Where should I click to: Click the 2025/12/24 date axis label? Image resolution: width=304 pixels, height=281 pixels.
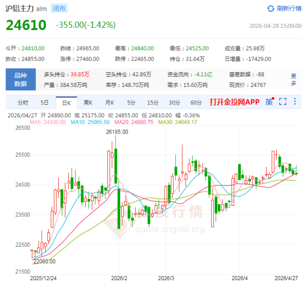(43, 278)
